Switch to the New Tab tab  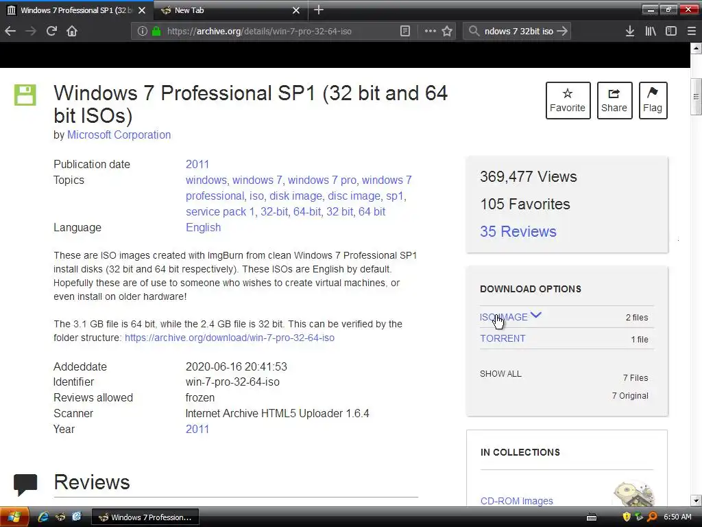coord(230,10)
